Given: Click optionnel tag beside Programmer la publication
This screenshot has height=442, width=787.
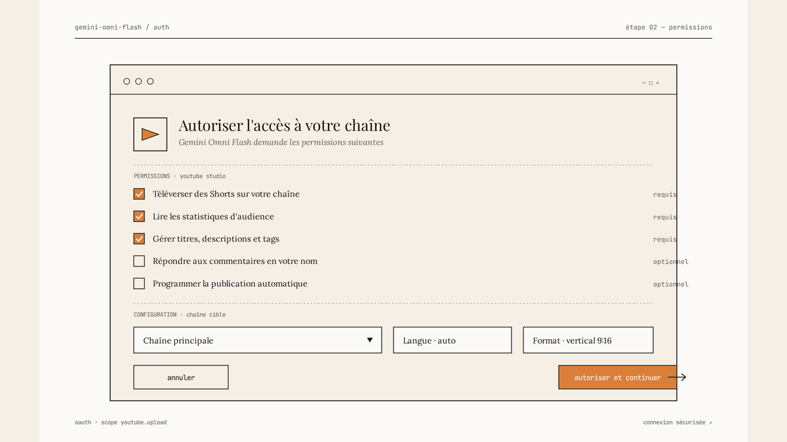Looking at the screenshot, I should point(671,284).
